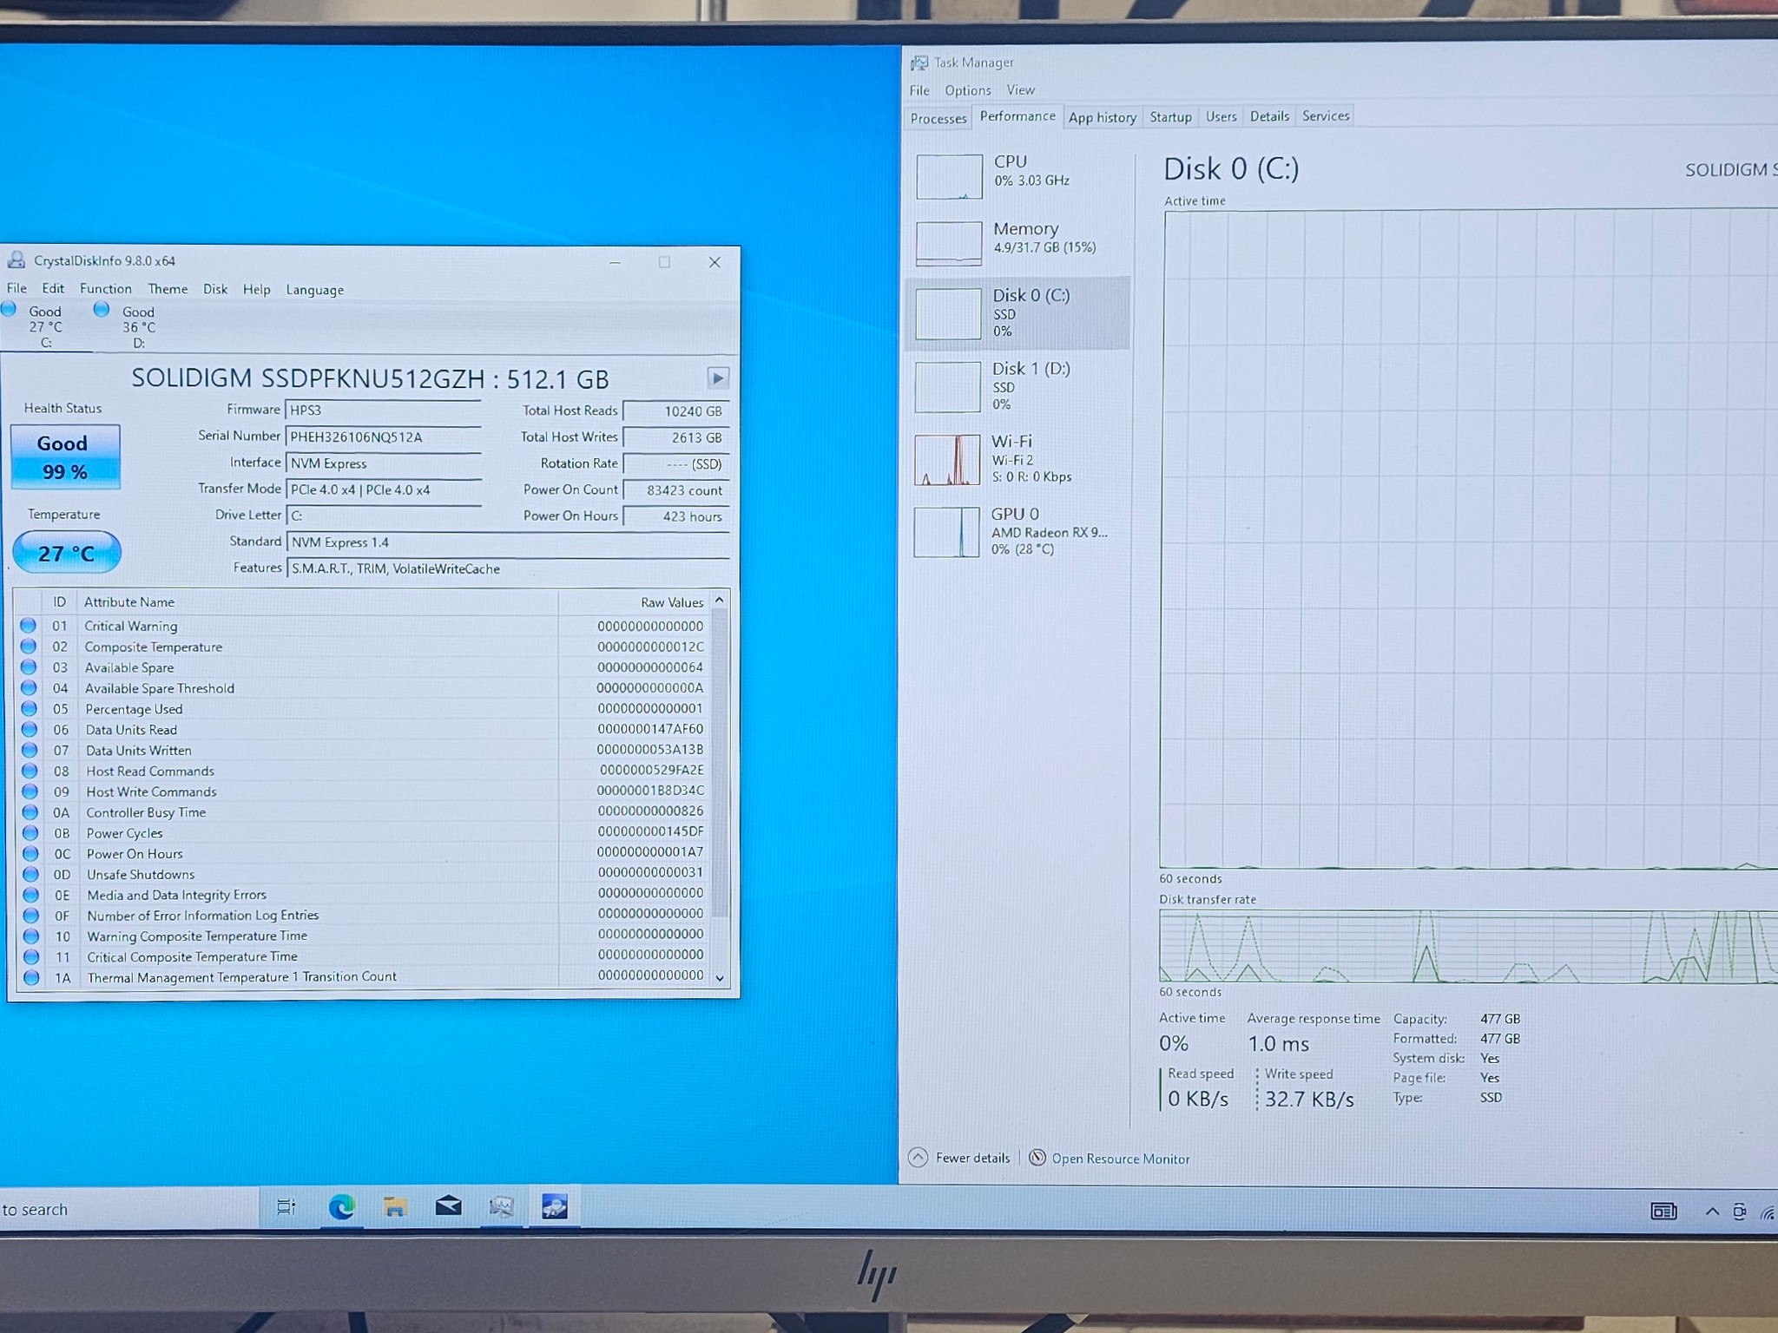Open the Mail app taskbar icon

point(448,1206)
